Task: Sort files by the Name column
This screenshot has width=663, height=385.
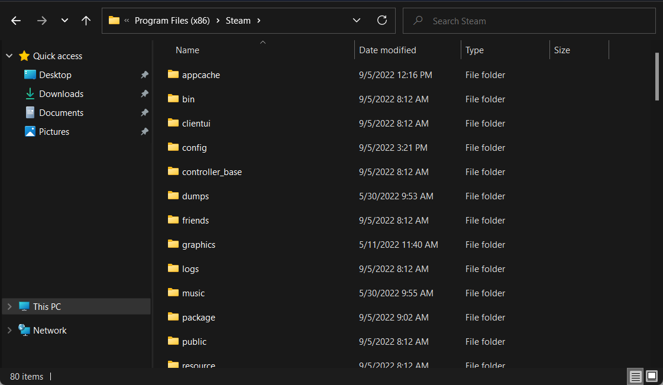Action: click(x=187, y=50)
